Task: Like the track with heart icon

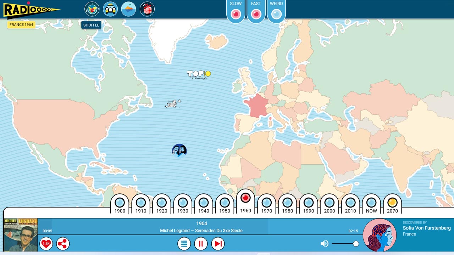Action: tap(46, 244)
